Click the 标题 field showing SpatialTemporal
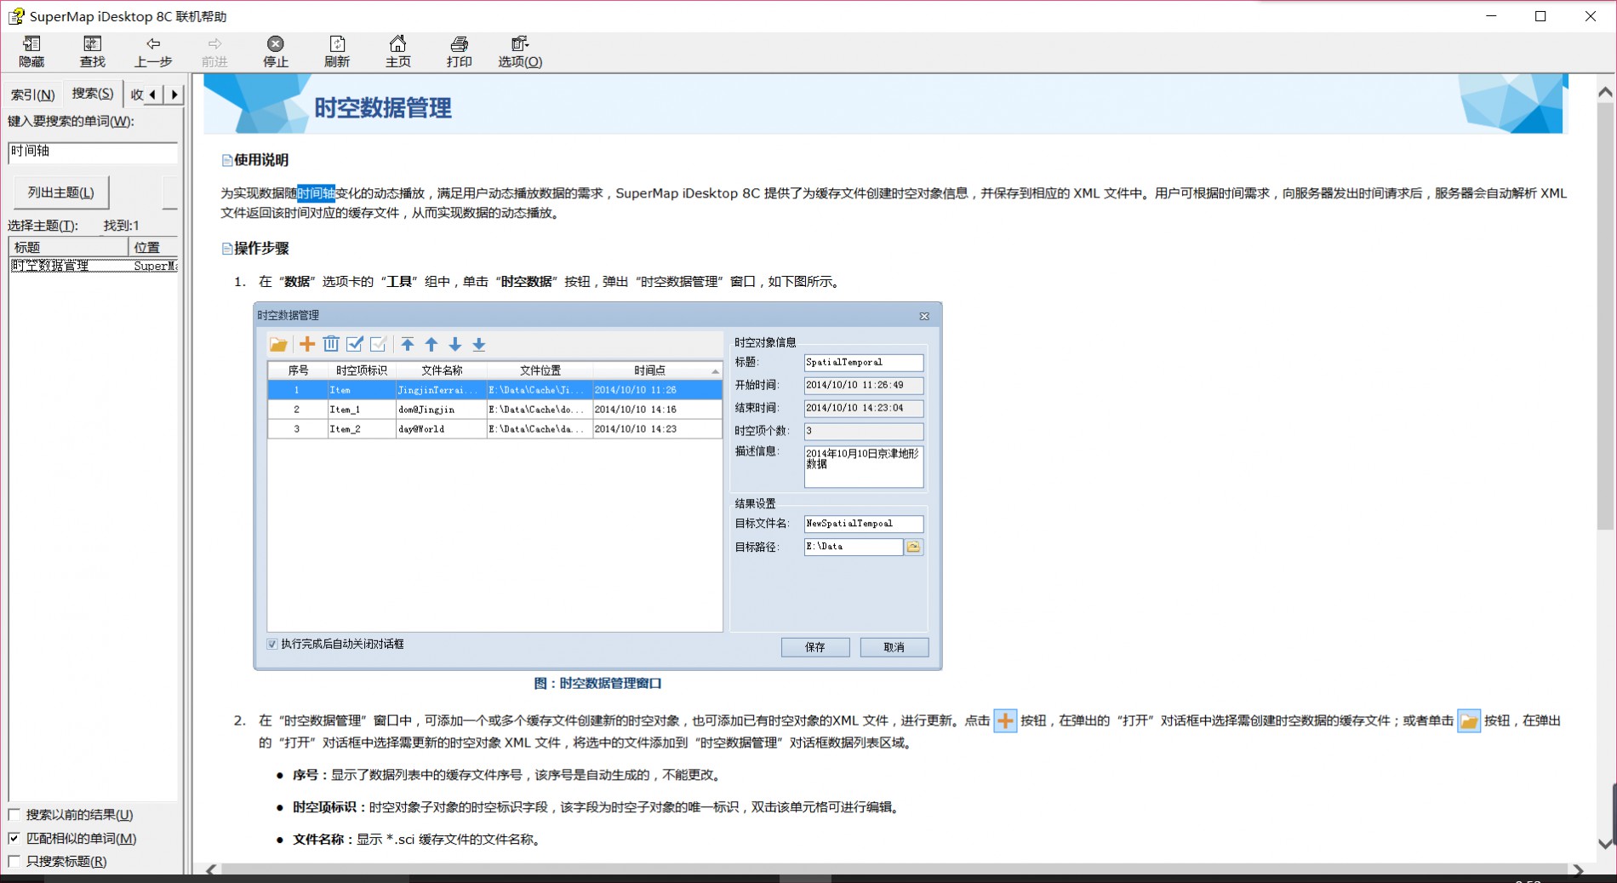This screenshot has height=883, width=1617. pyautogui.click(x=863, y=363)
